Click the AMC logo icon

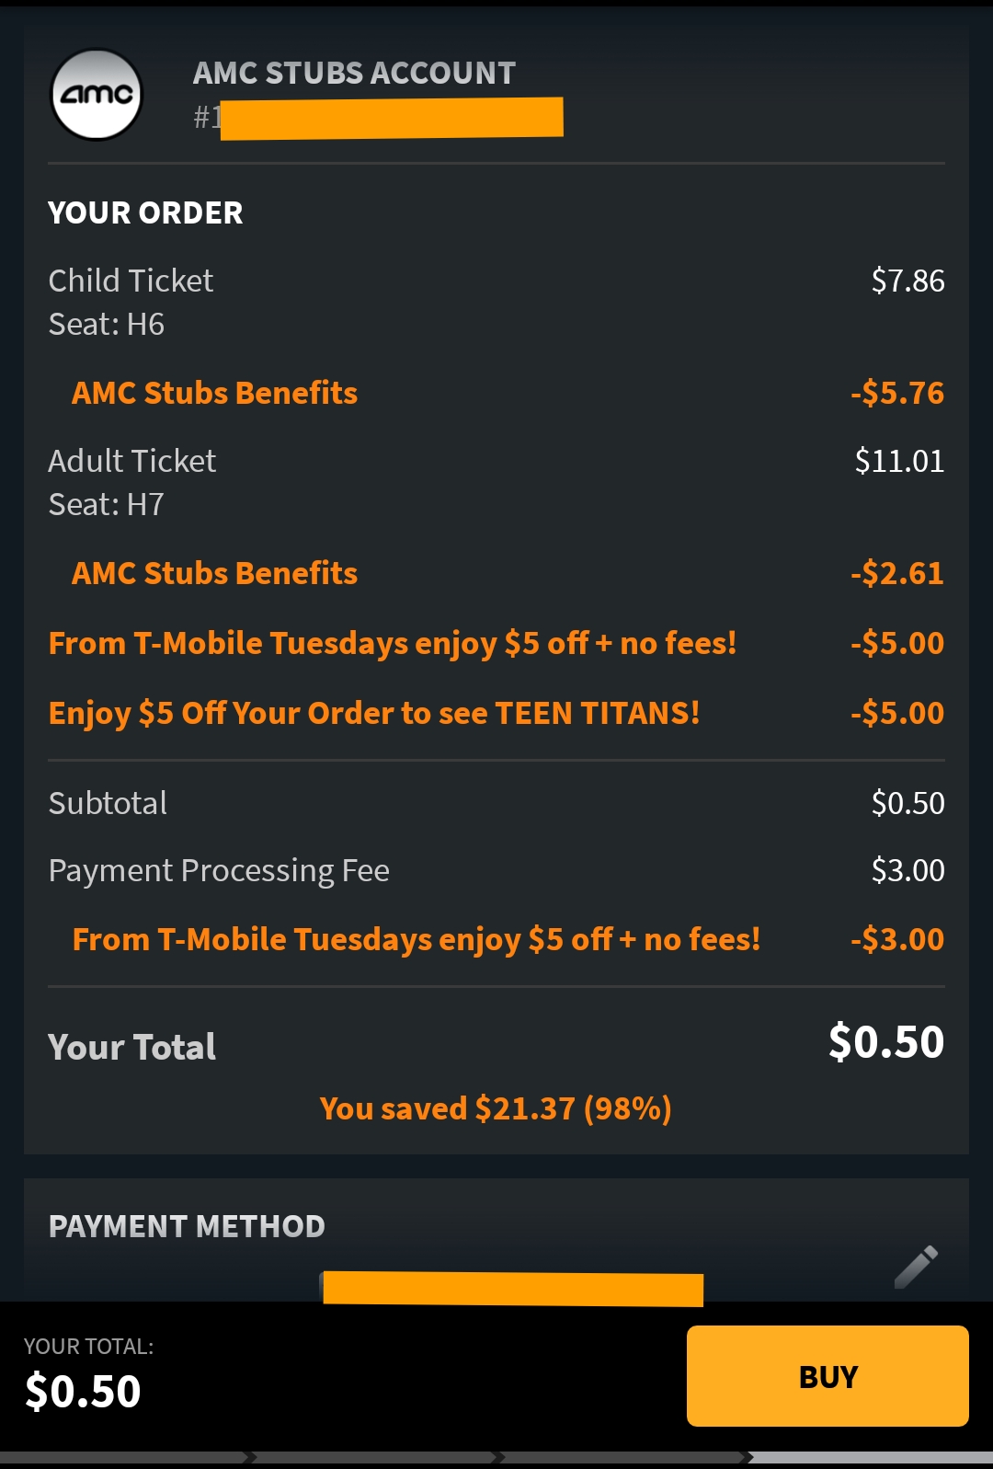pyautogui.click(x=97, y=95)
